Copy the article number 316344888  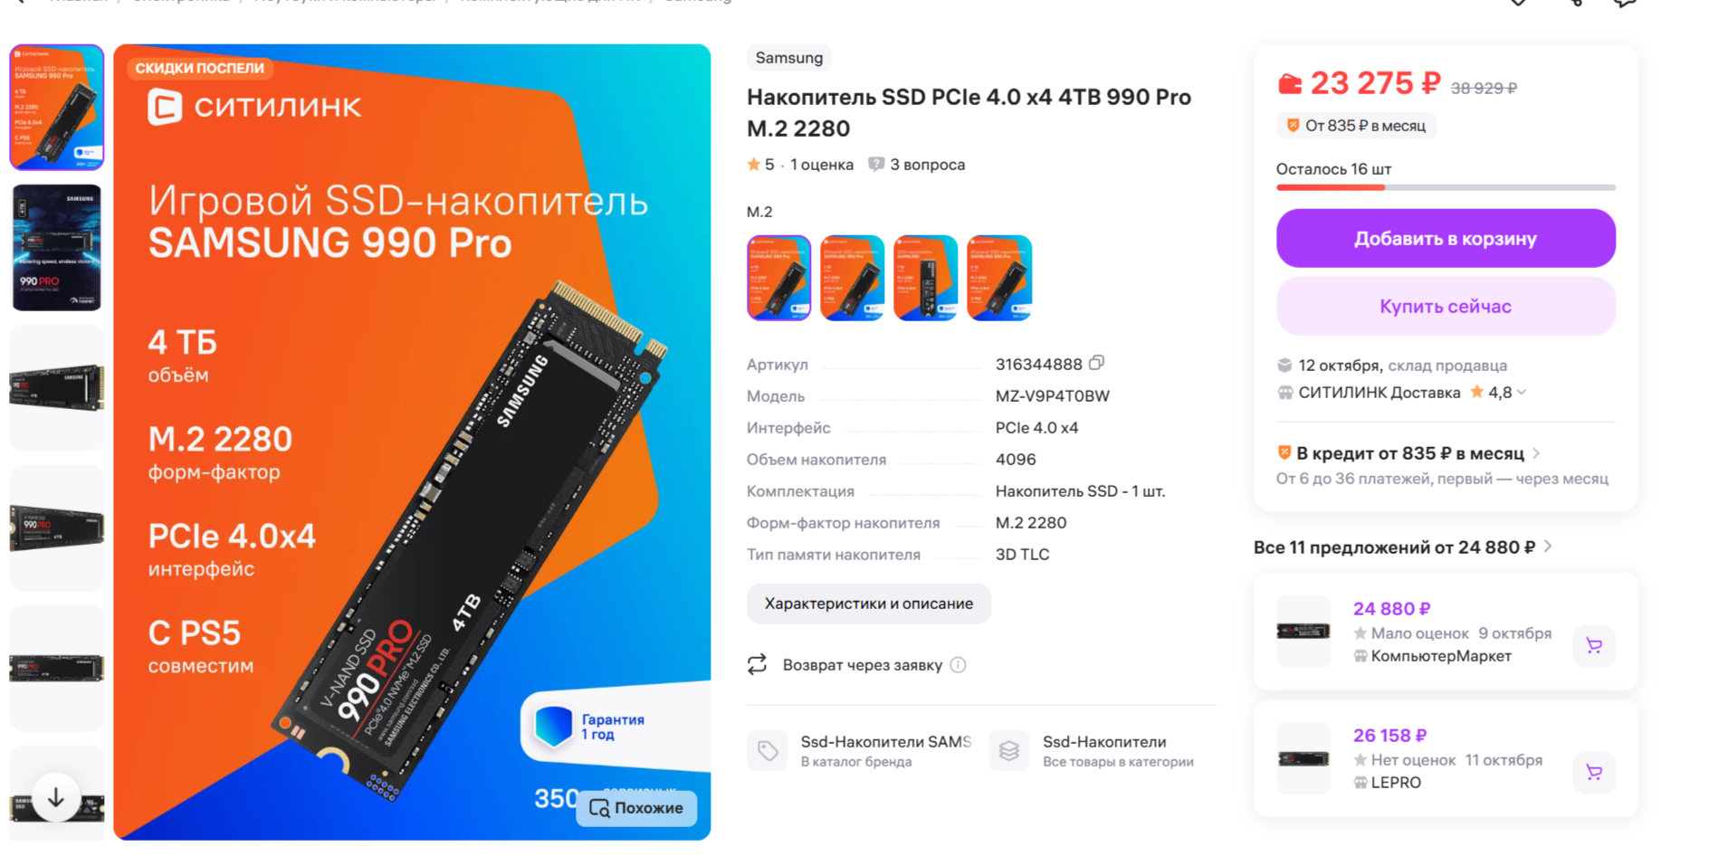coord(1096,363)
